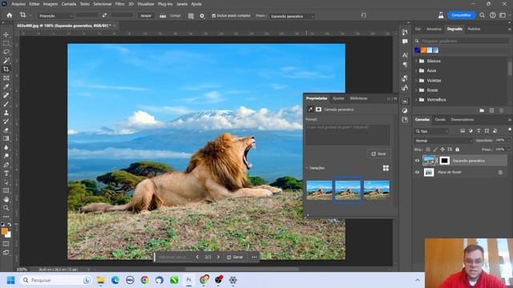This screenshot has height=288, width=513.
Task: Select the Brush tool
Action: click(6, 104)
